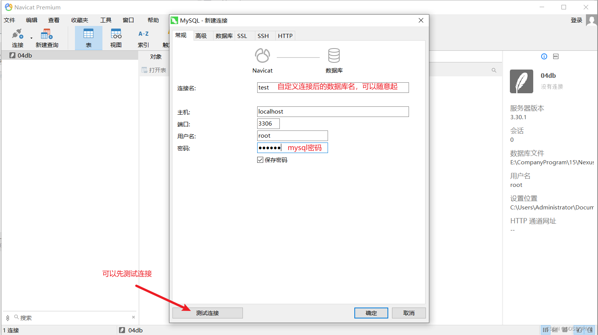The height and width of the screenshot is (335, 598).
Task: Click the host field containing localhost
Action: [333, 112]
